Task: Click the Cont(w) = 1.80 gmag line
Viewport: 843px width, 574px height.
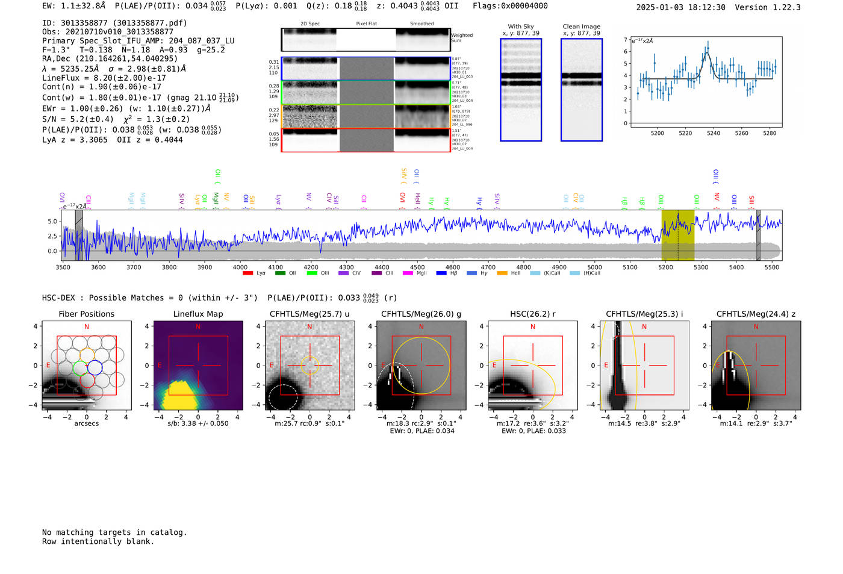Action: (141, 97)
